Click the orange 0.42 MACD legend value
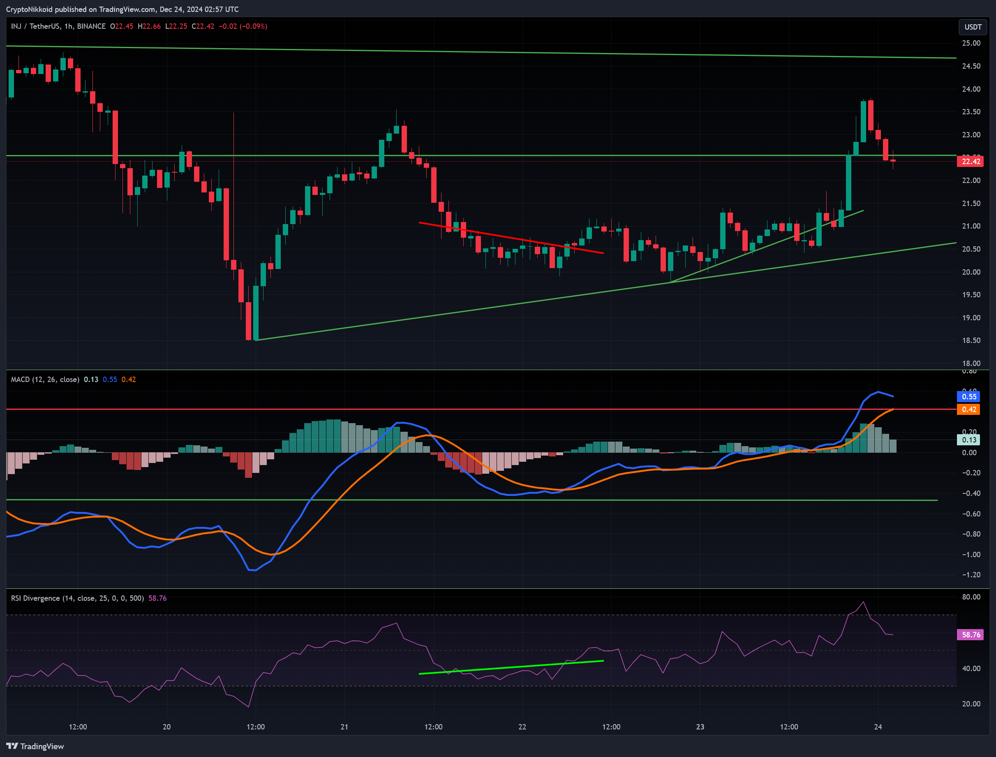This screenshot has height=757, width=996. [128, 380]
